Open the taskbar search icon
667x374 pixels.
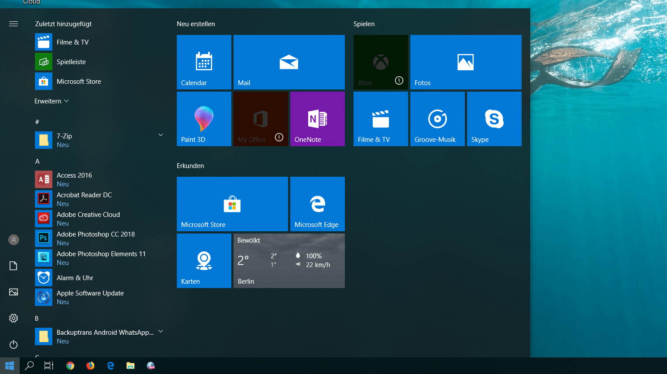coord(29,366)
